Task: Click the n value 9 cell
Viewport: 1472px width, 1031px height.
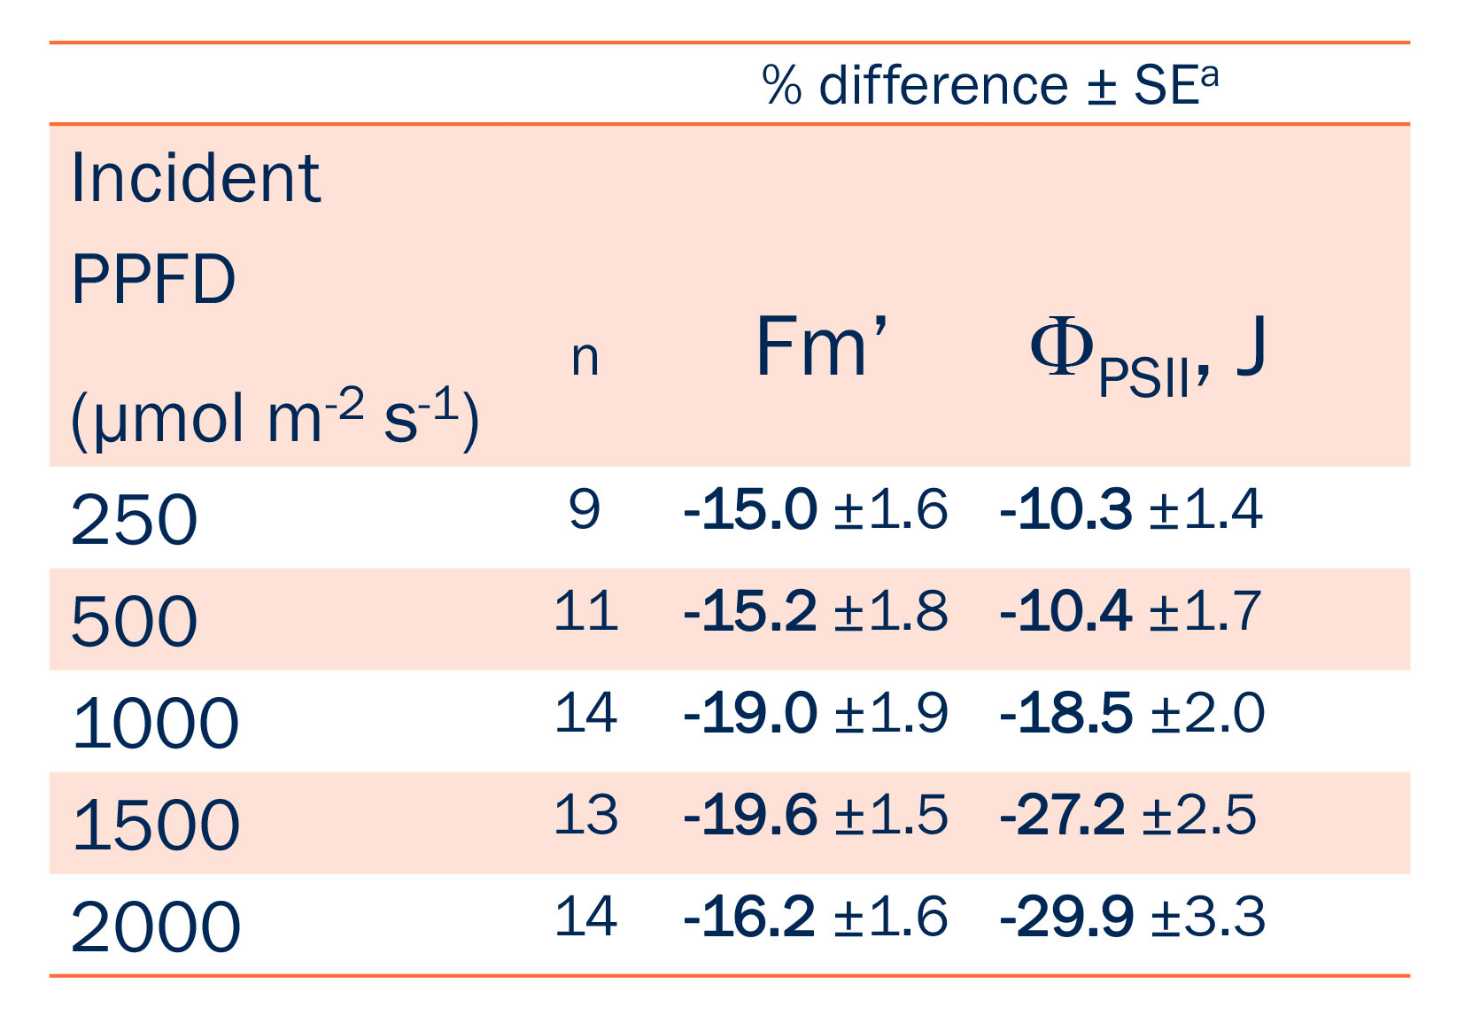Action: click(x=585, y=509)
